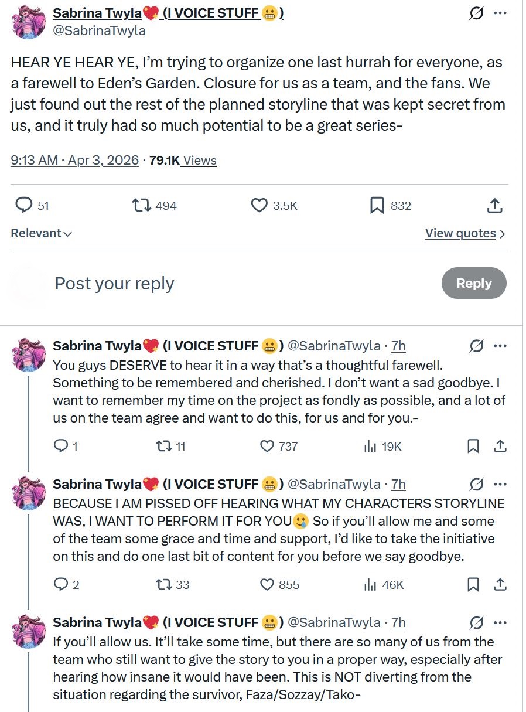View the 79.1K Views analytics link

[183, 161]
